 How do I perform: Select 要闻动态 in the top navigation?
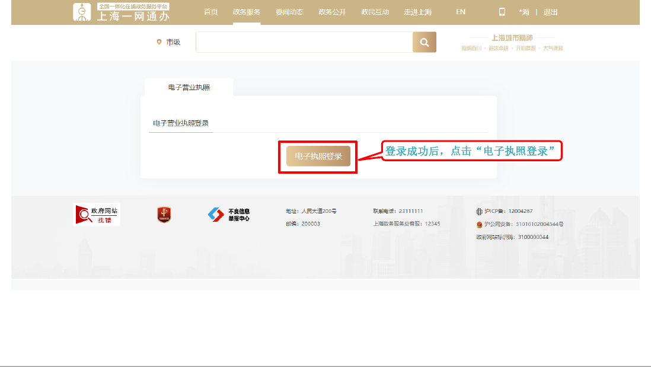(289, 12)
